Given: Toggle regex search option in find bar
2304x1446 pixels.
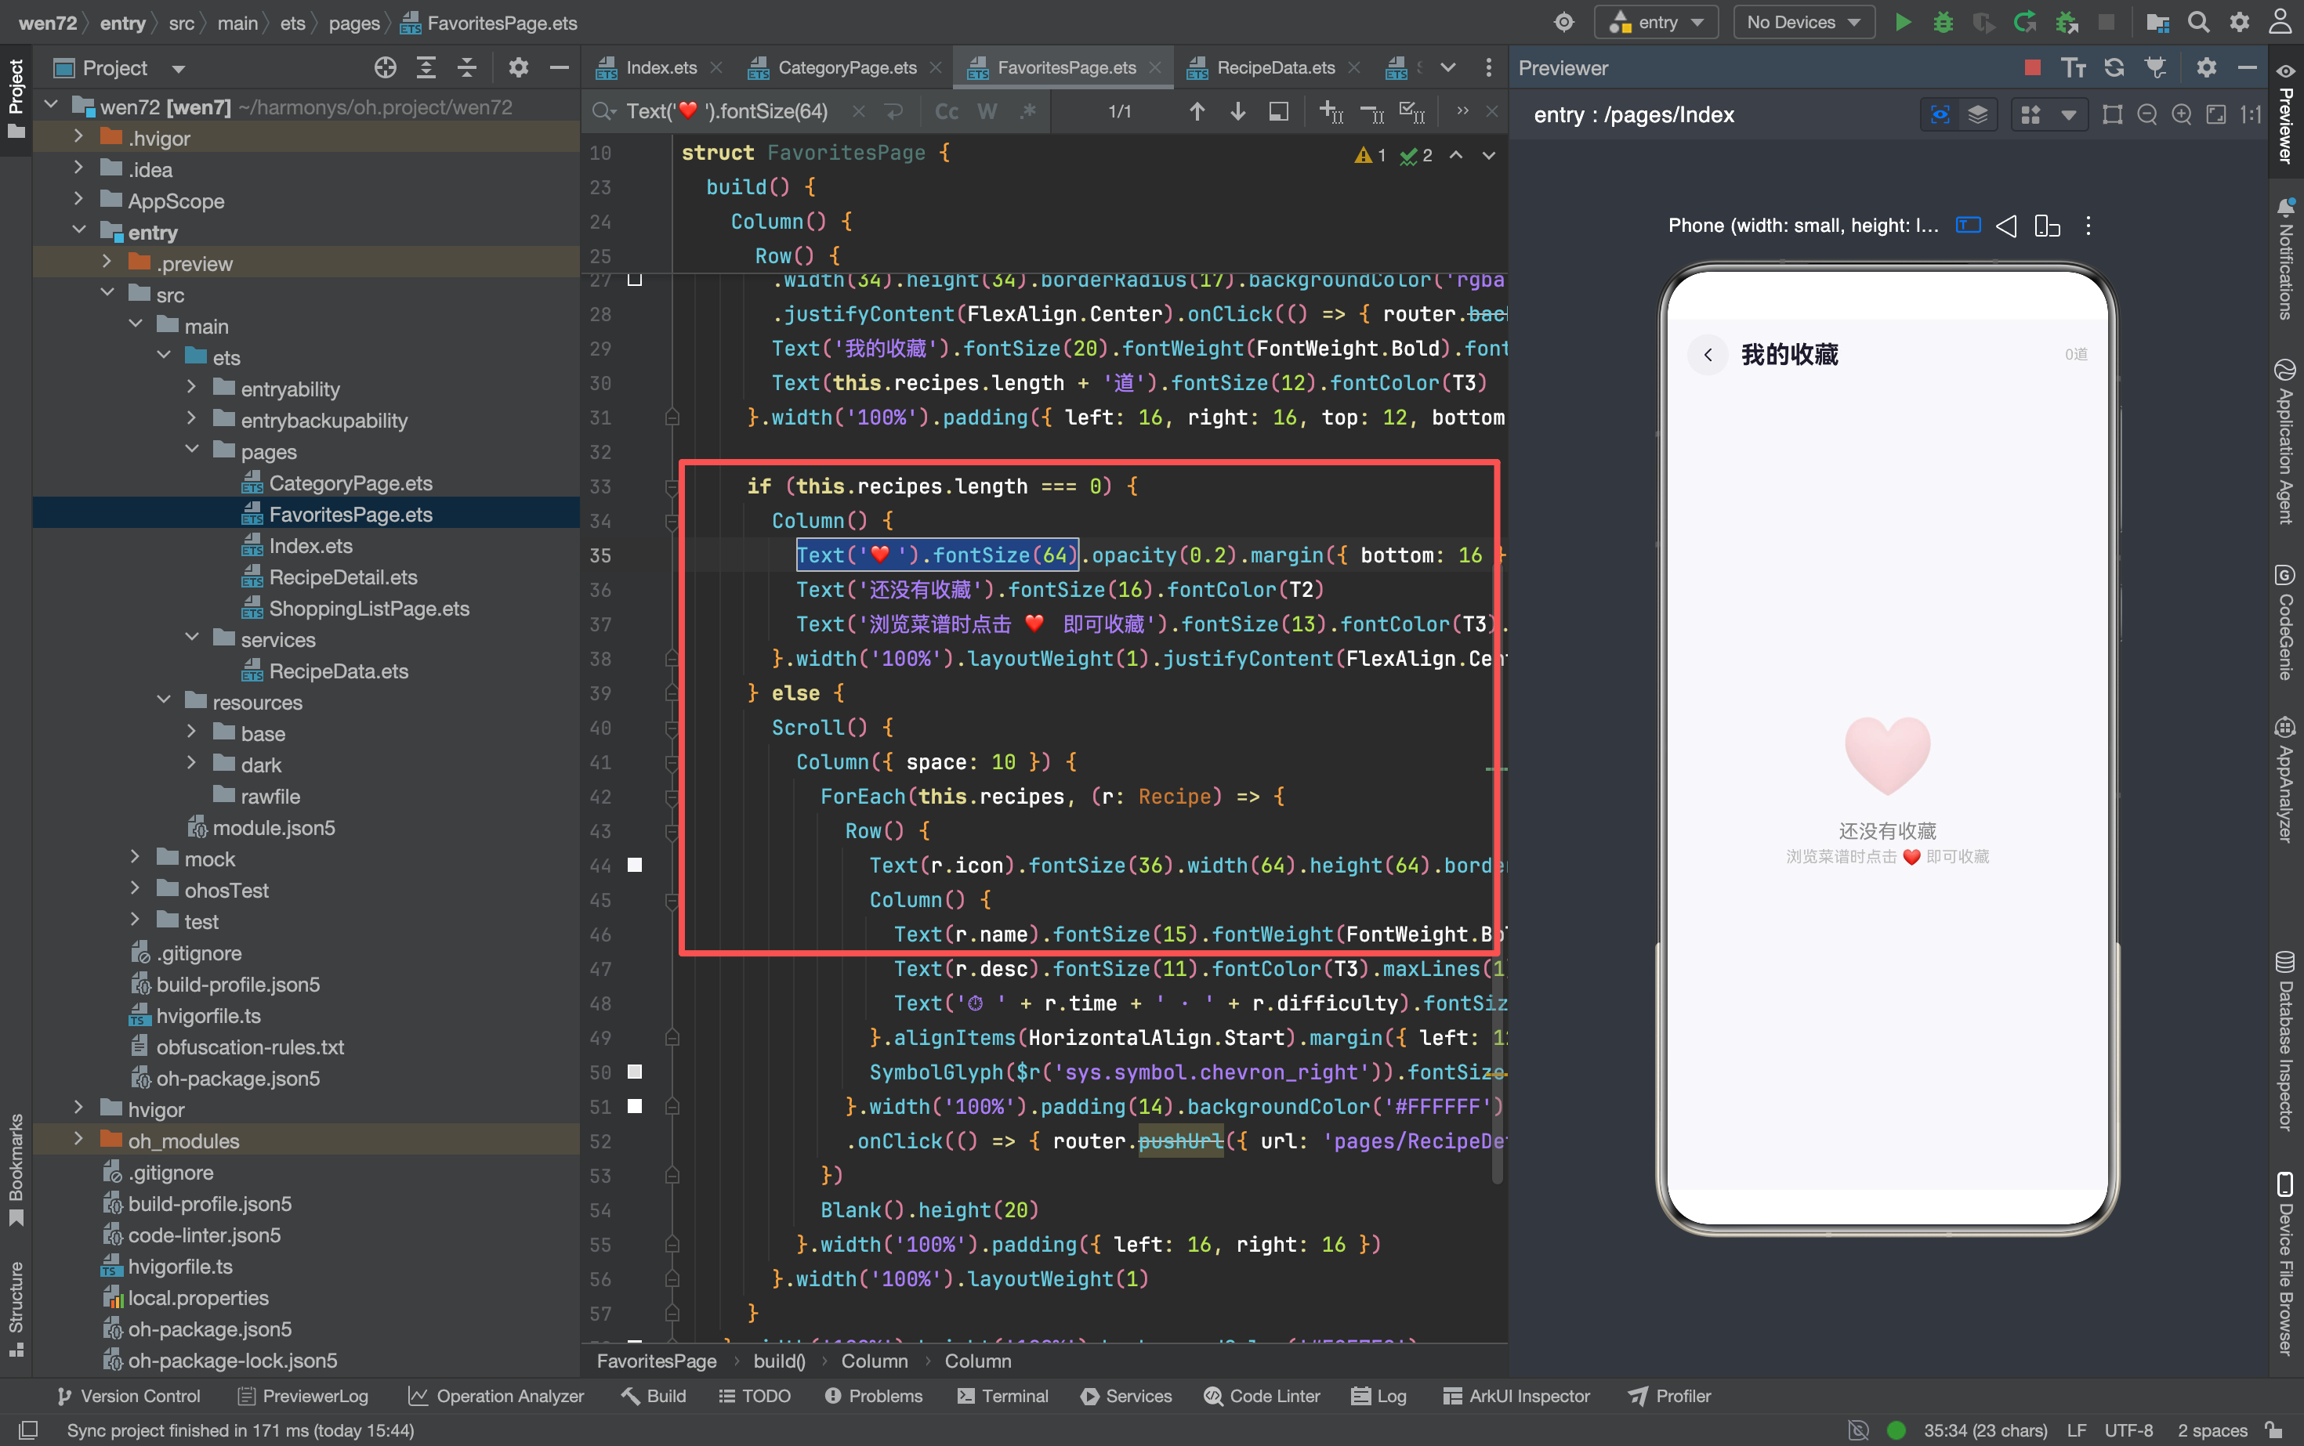Looking at the screenshot, I should click(1027, 112).
